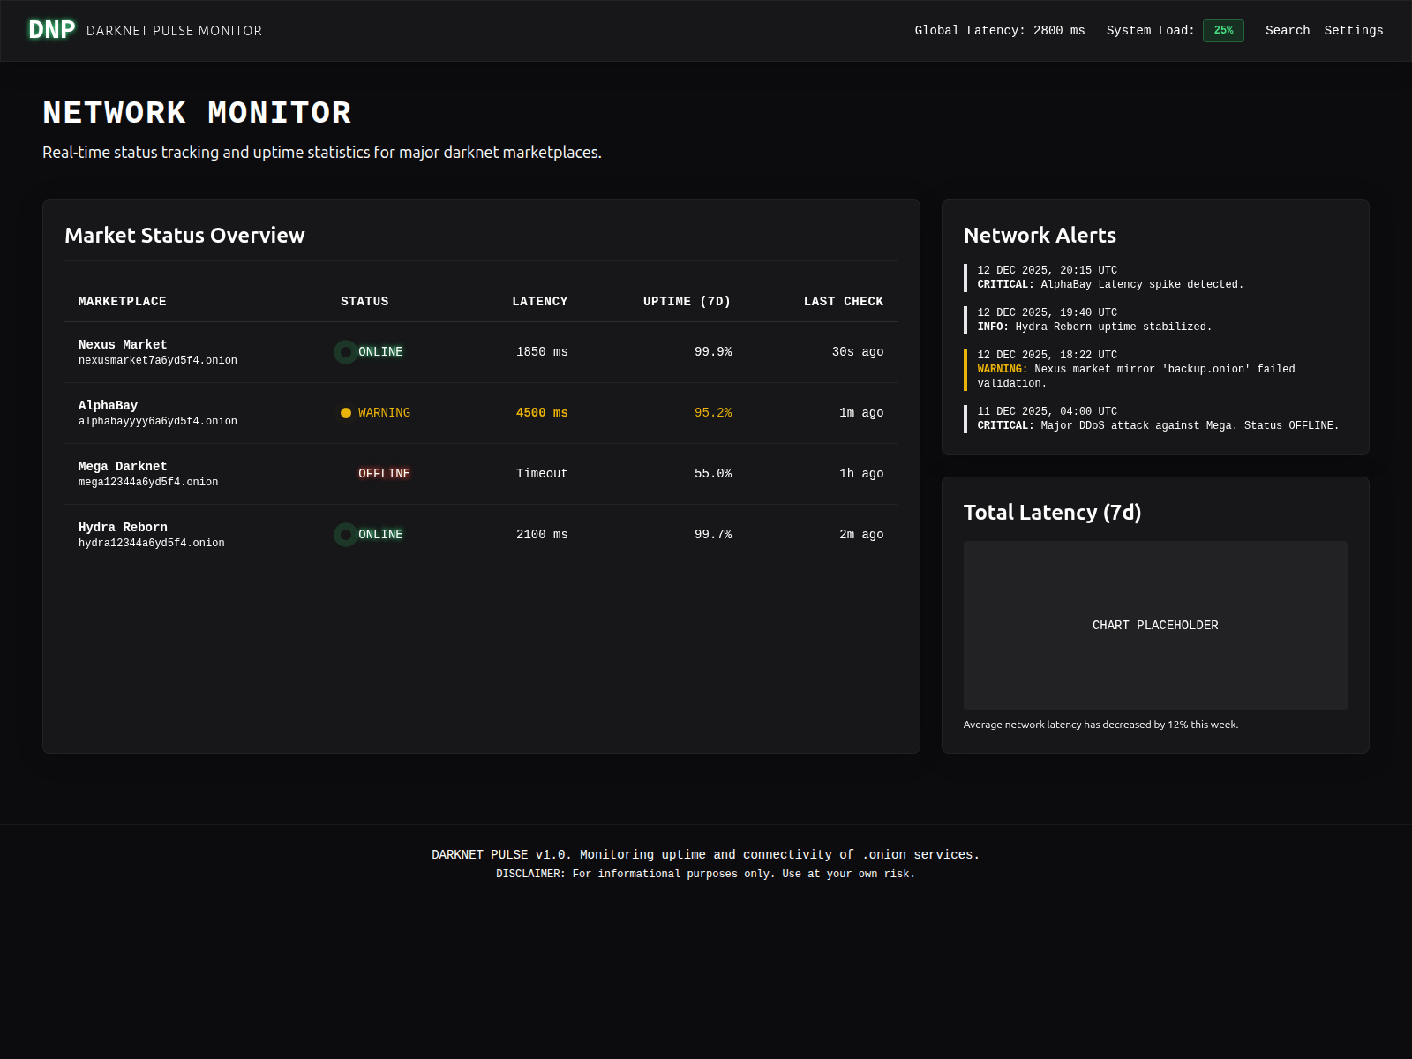Screen dimensions: 1412x1059
Task: Click Nexus Market ONLINE status label
Action: pos(380,352)
